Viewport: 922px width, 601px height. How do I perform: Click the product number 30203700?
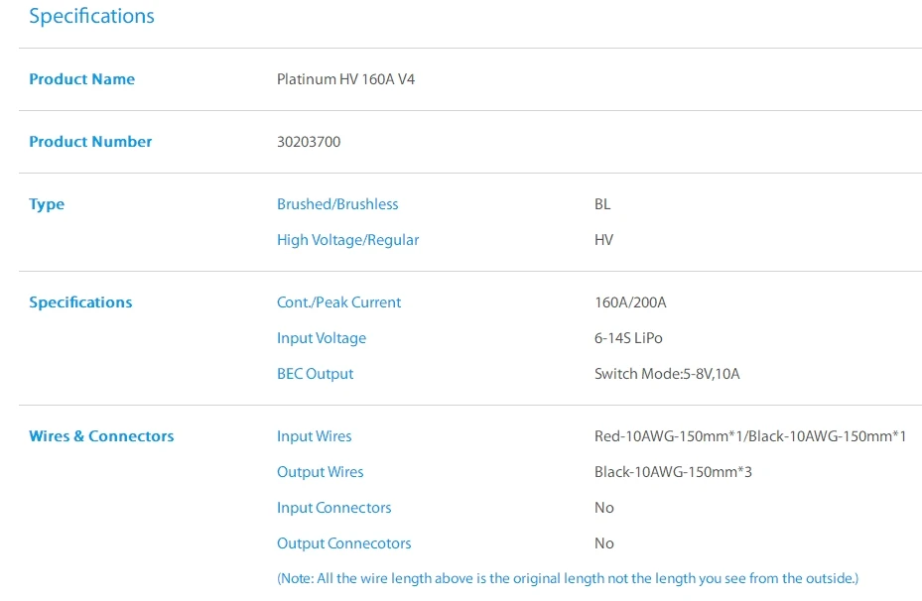tap(309, 142)
